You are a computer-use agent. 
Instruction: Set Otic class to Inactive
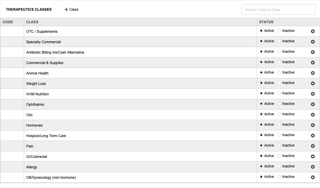pyautogui.click(x=279, y=114)
